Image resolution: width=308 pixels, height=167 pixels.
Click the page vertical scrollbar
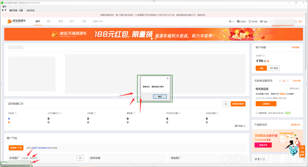click(x=306, y=41)
